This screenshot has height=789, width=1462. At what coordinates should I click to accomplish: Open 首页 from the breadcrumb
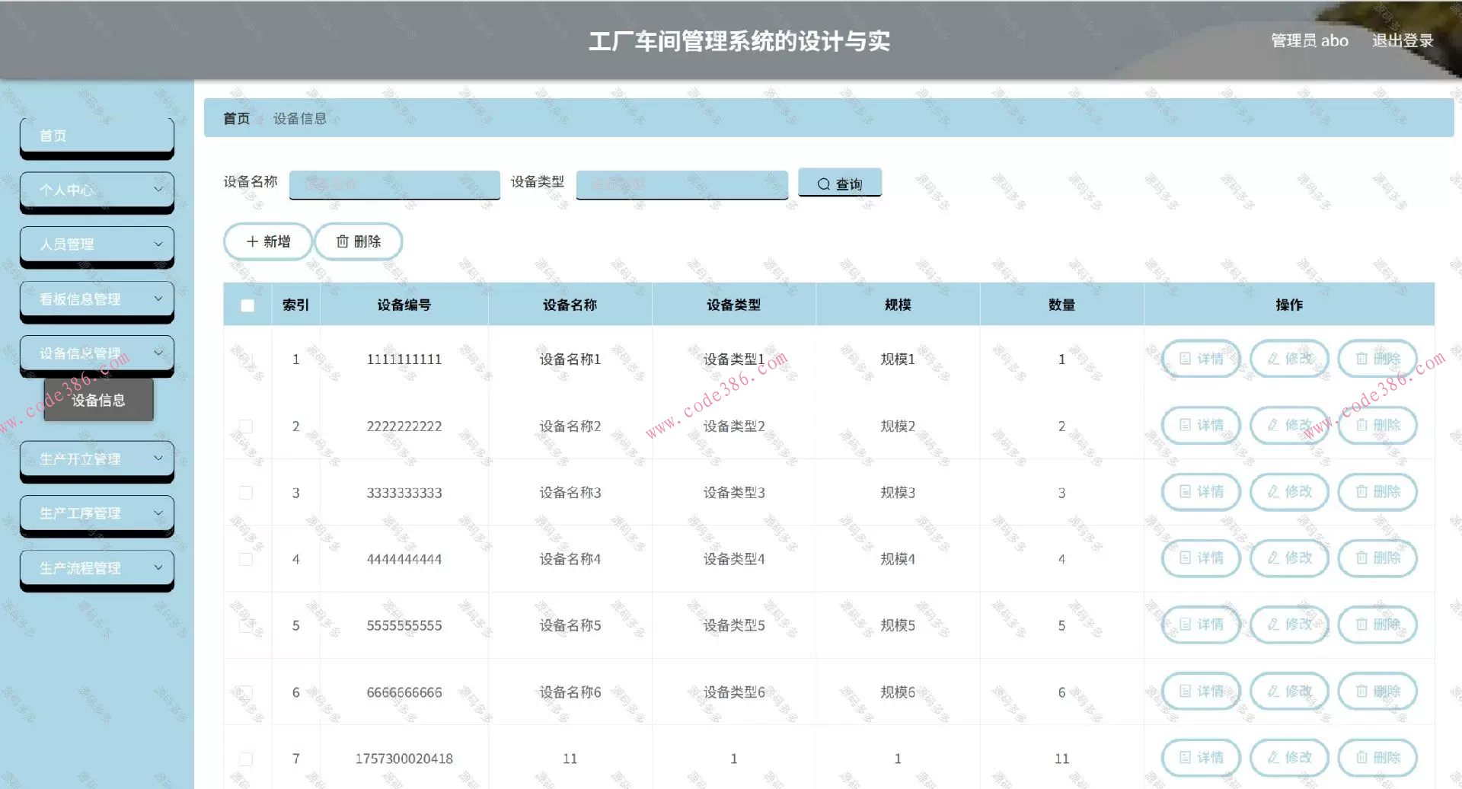pos(235,118)
